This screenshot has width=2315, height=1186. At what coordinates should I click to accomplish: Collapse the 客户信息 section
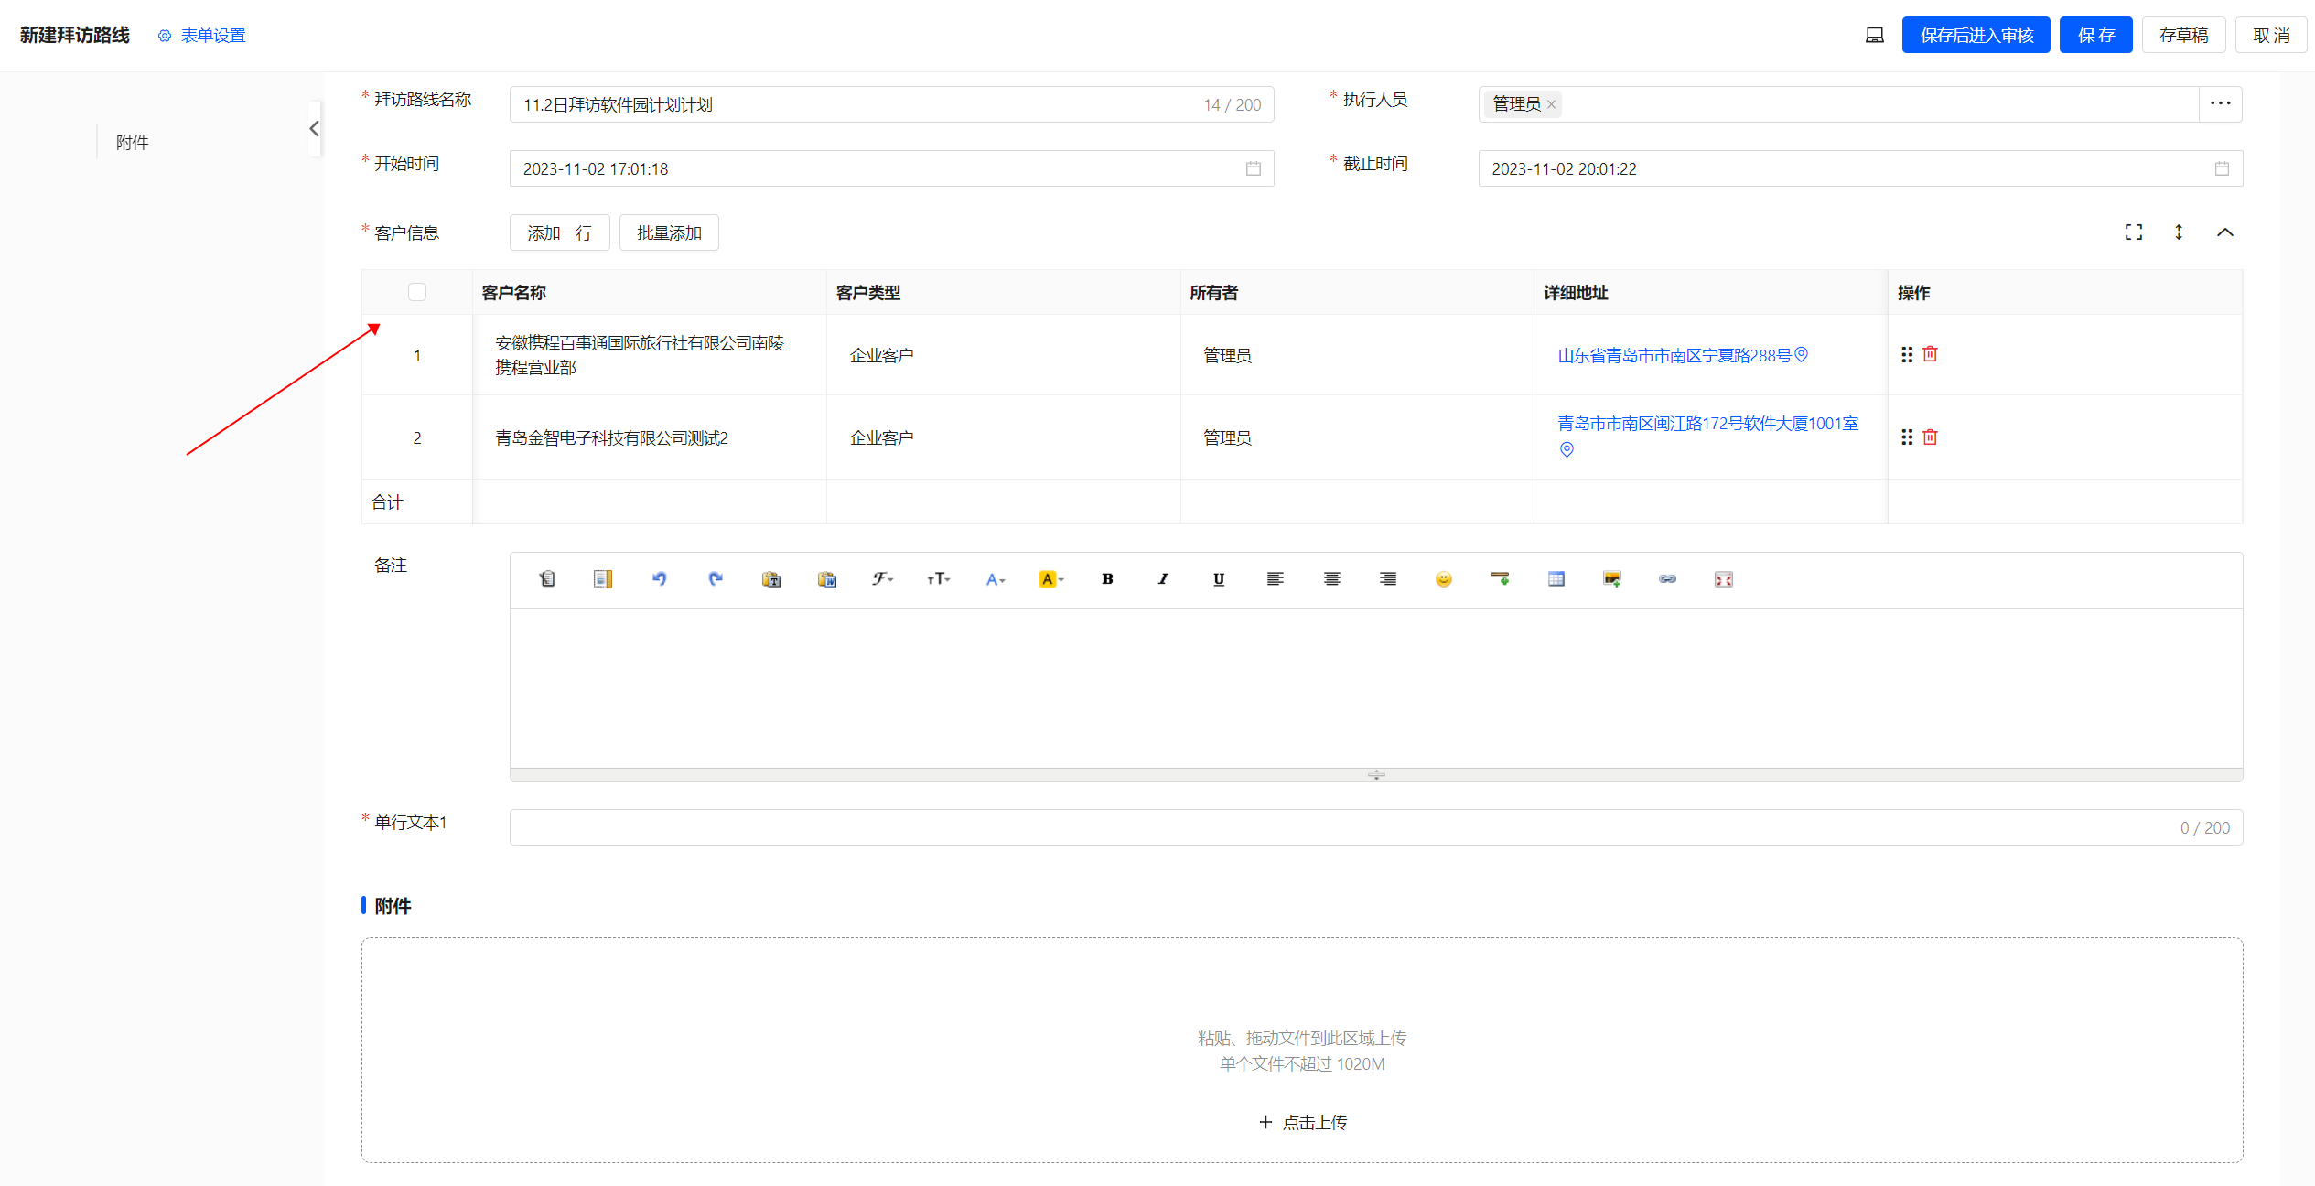click(2225, 232)
